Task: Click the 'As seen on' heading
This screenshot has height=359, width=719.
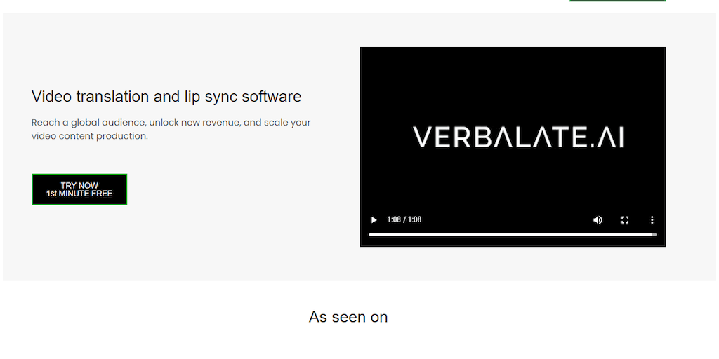Action: pos(348,317)
